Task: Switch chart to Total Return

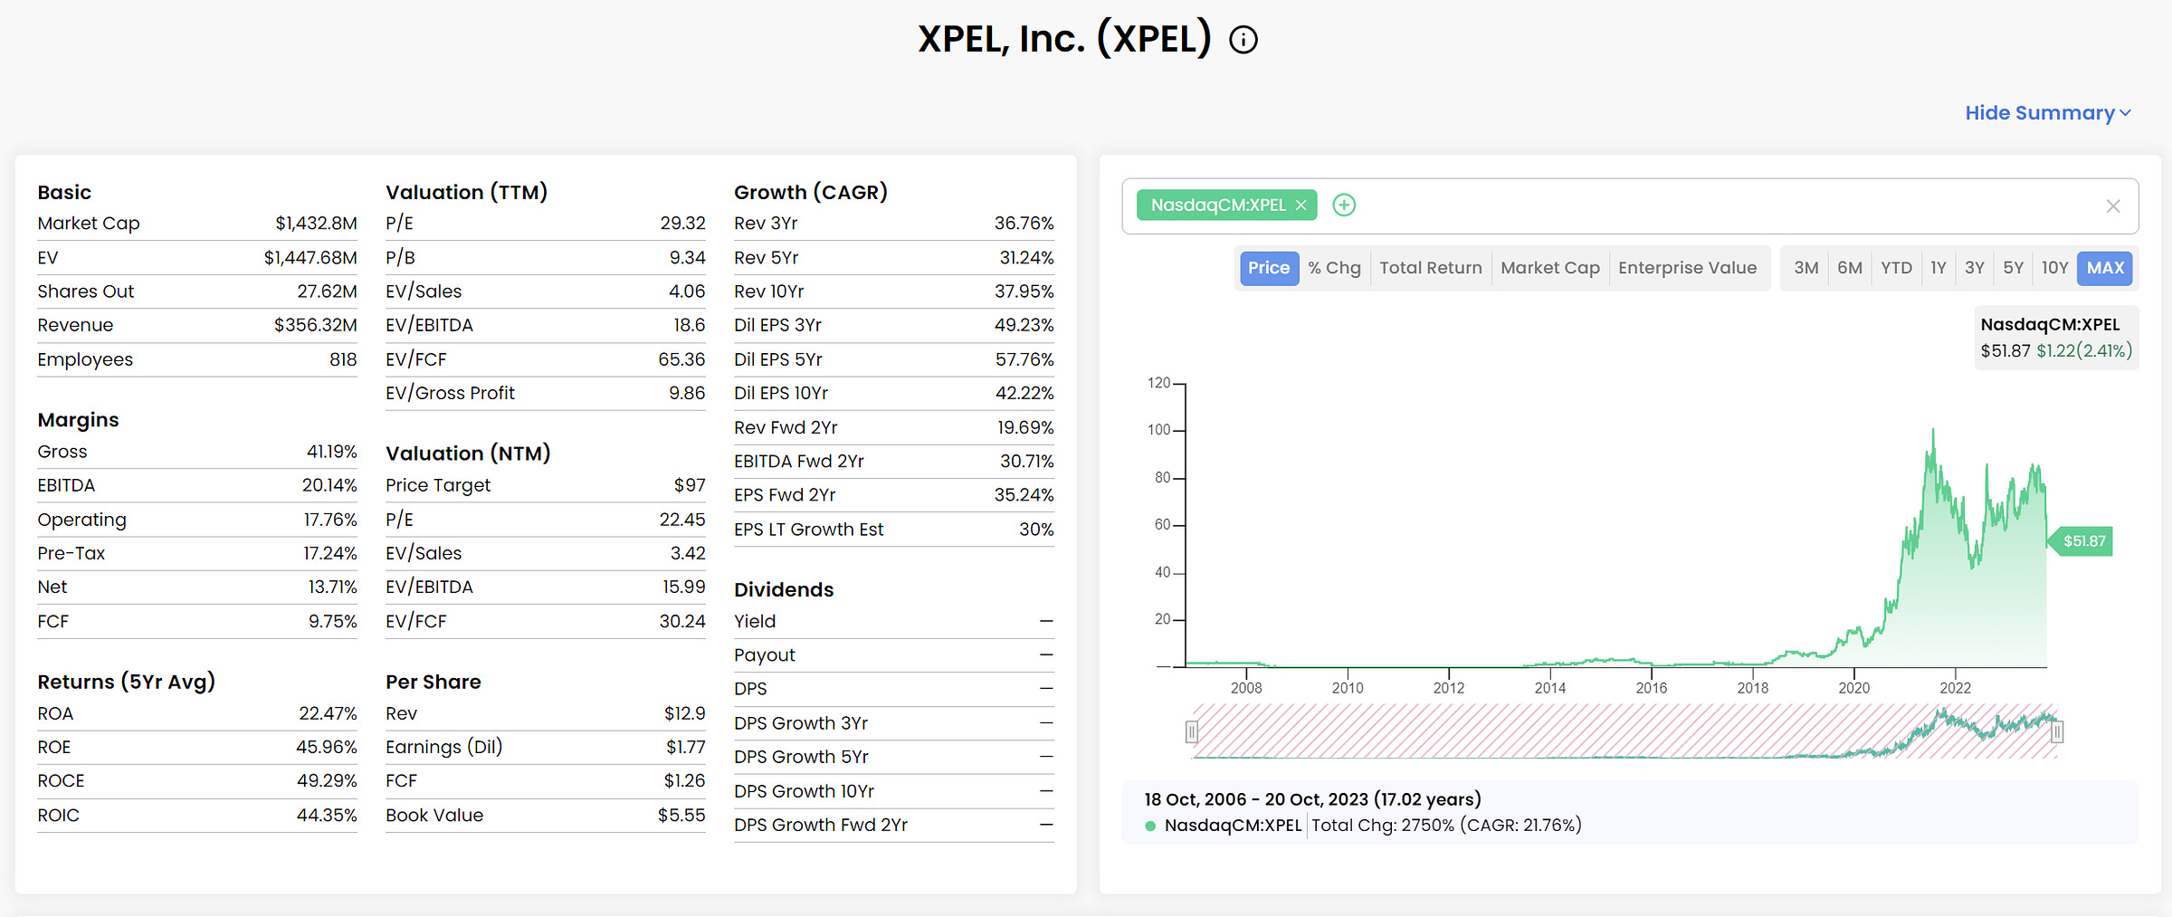Action: point(1431,268)
